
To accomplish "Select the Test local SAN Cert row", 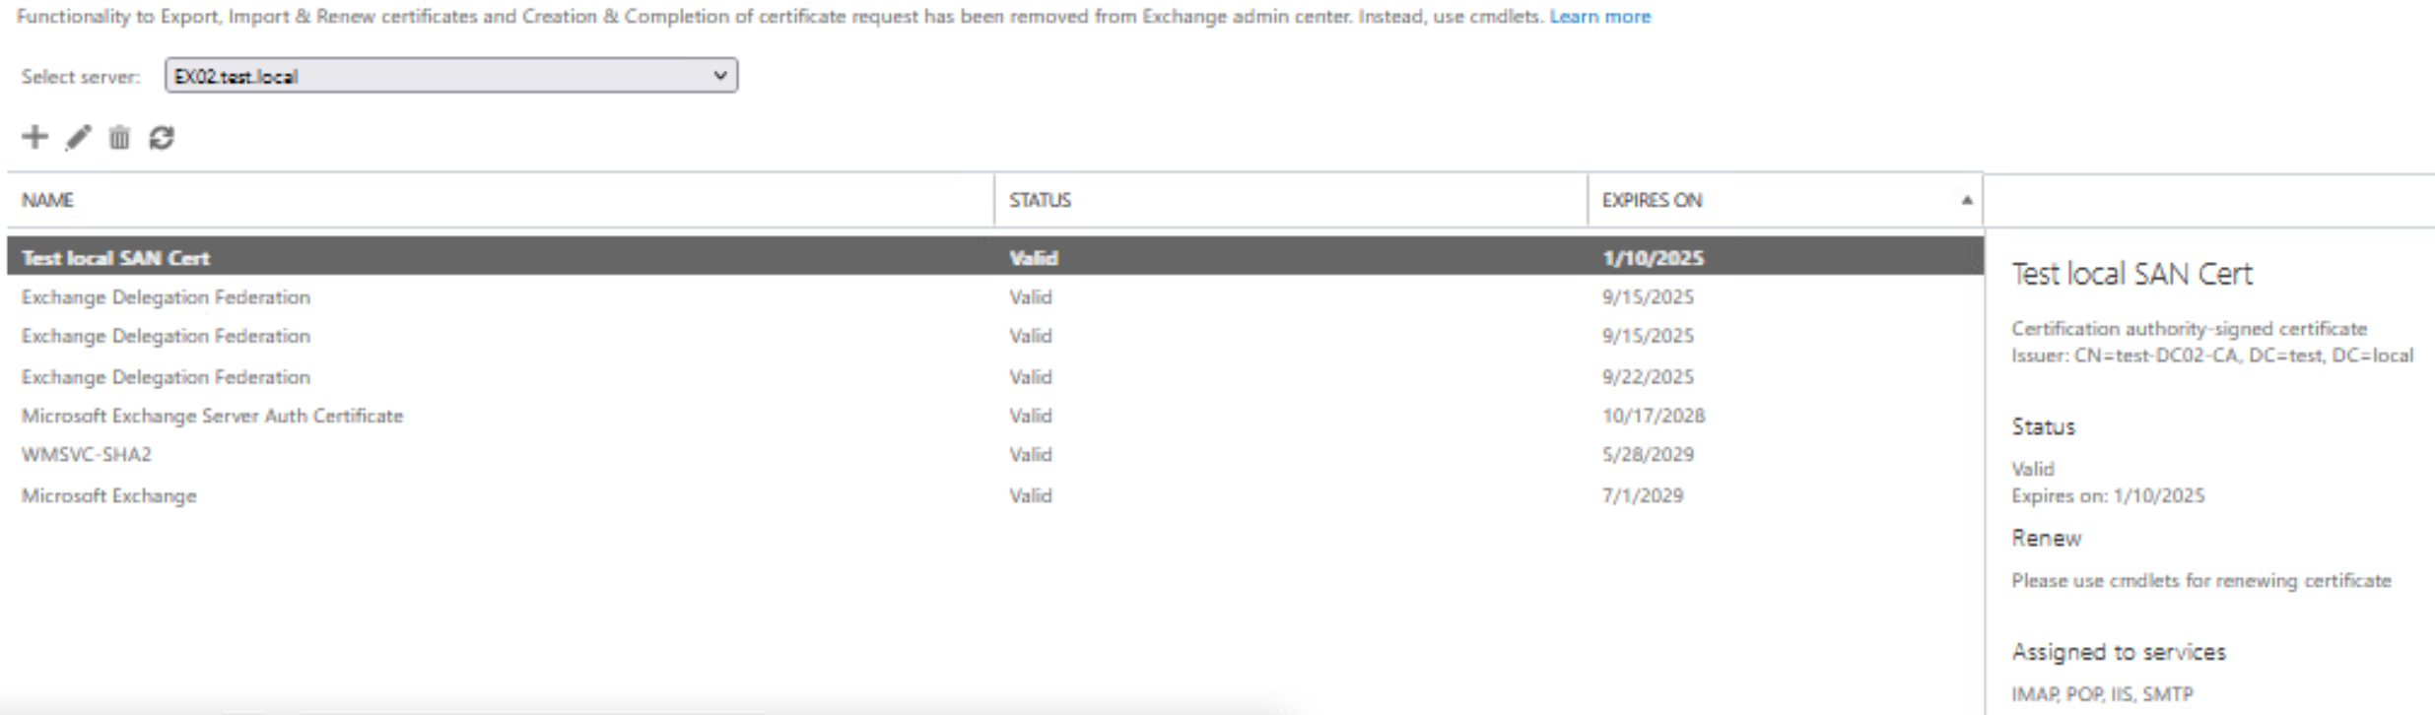I will [x=116, y=258].
